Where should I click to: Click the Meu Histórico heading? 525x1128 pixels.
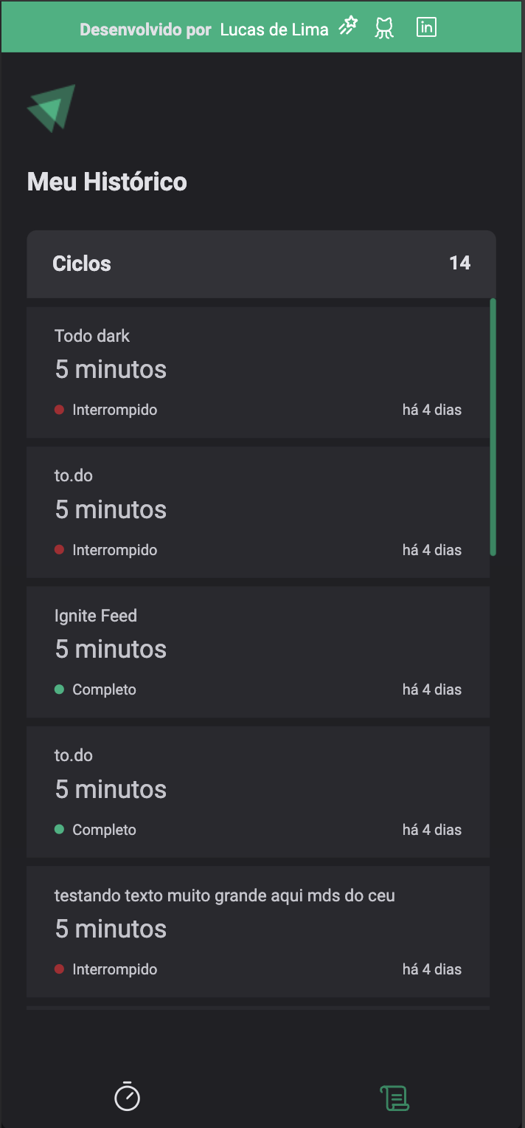tap(107, 182)
